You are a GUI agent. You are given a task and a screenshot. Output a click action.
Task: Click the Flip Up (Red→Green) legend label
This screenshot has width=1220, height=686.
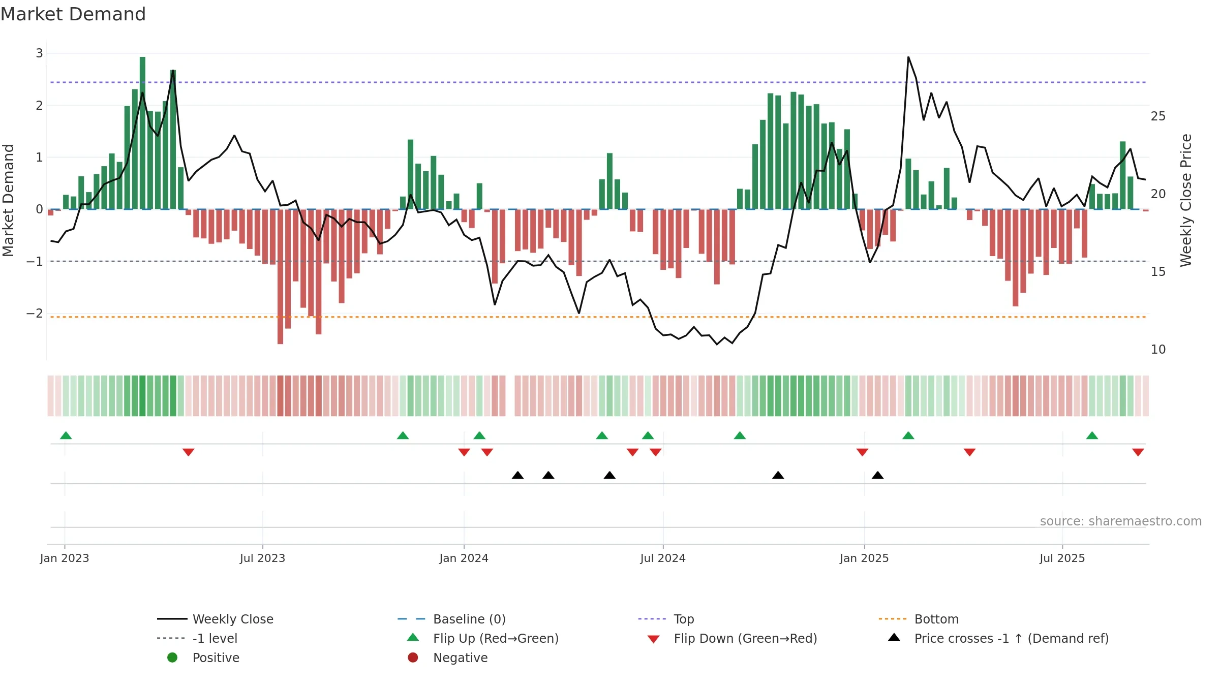496,638
